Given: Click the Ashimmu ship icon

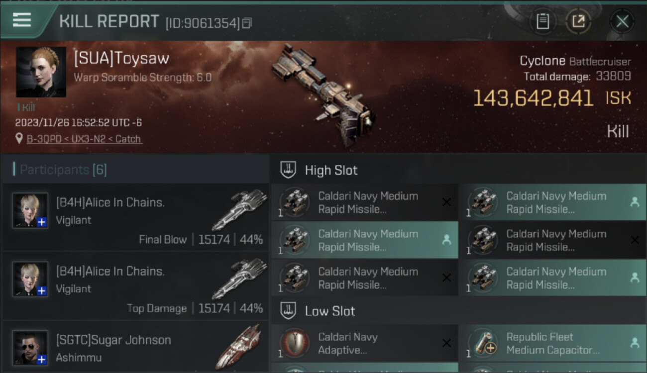Looking at the screenshot, I should (239, 347).
